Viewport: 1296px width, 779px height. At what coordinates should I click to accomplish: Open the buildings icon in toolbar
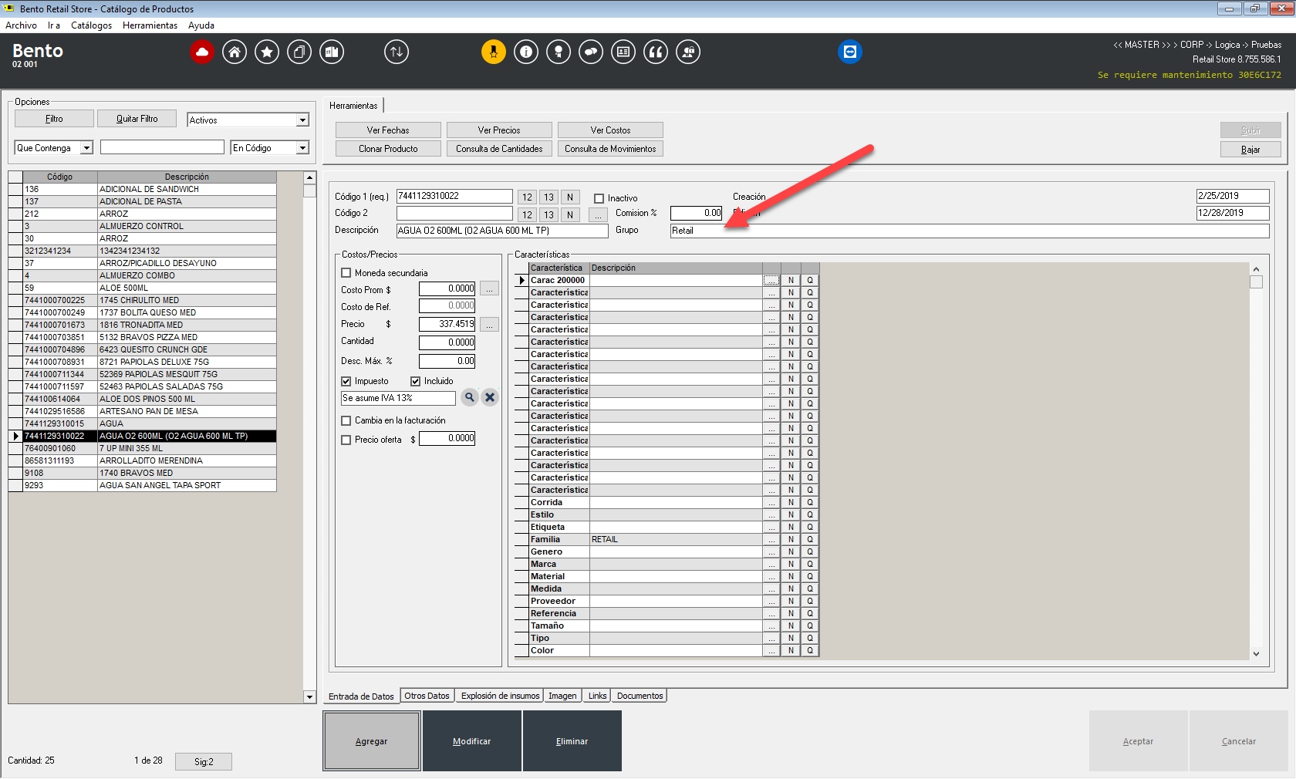coord(332,52)
